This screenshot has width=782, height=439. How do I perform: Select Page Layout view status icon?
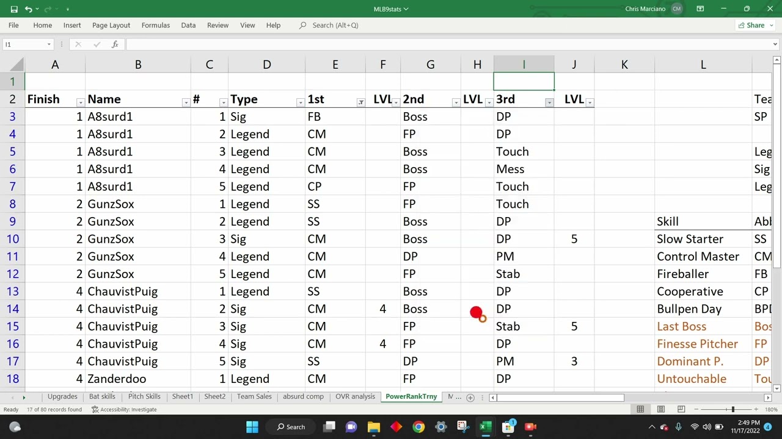[660, 409]
